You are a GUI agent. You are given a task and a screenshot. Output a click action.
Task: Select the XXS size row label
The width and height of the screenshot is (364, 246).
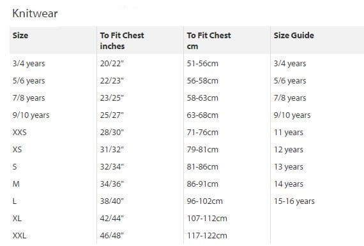tap(20, 133)
